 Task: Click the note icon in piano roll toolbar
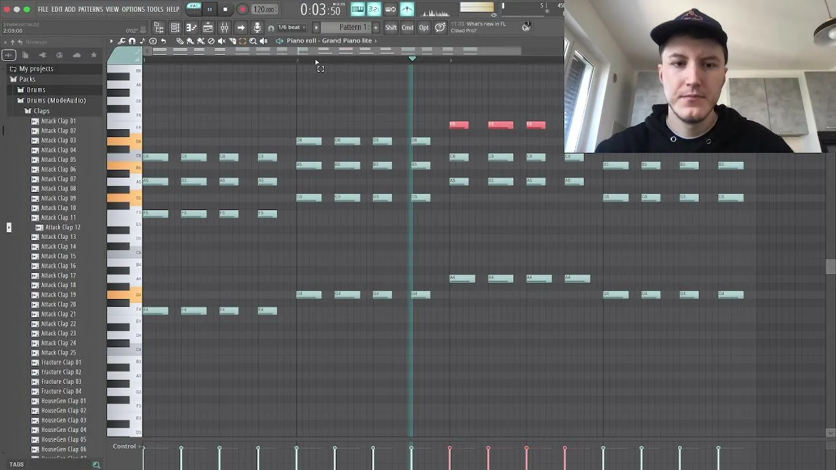(142, 41)
